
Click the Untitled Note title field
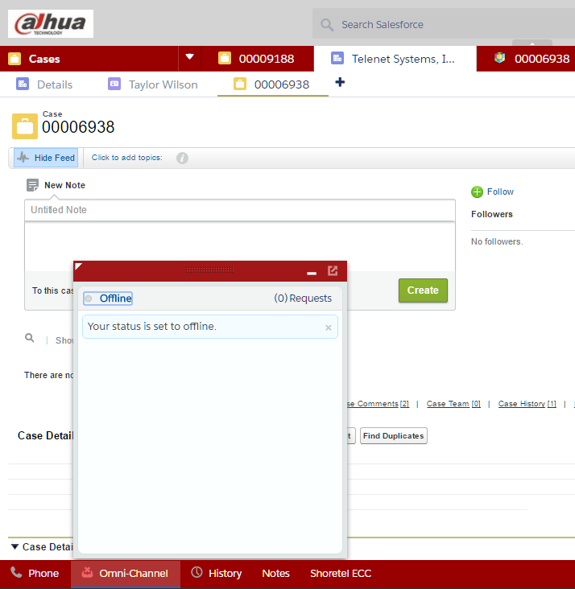coord(240,210)
